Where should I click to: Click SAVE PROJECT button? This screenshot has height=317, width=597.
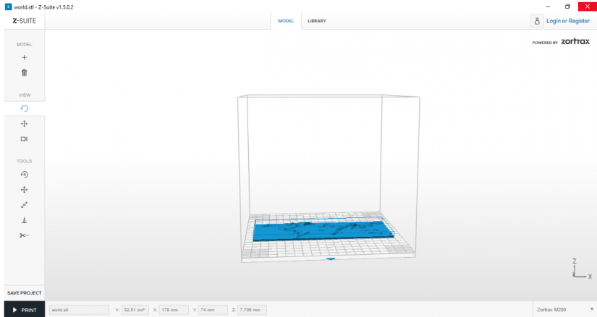(25, 293)
